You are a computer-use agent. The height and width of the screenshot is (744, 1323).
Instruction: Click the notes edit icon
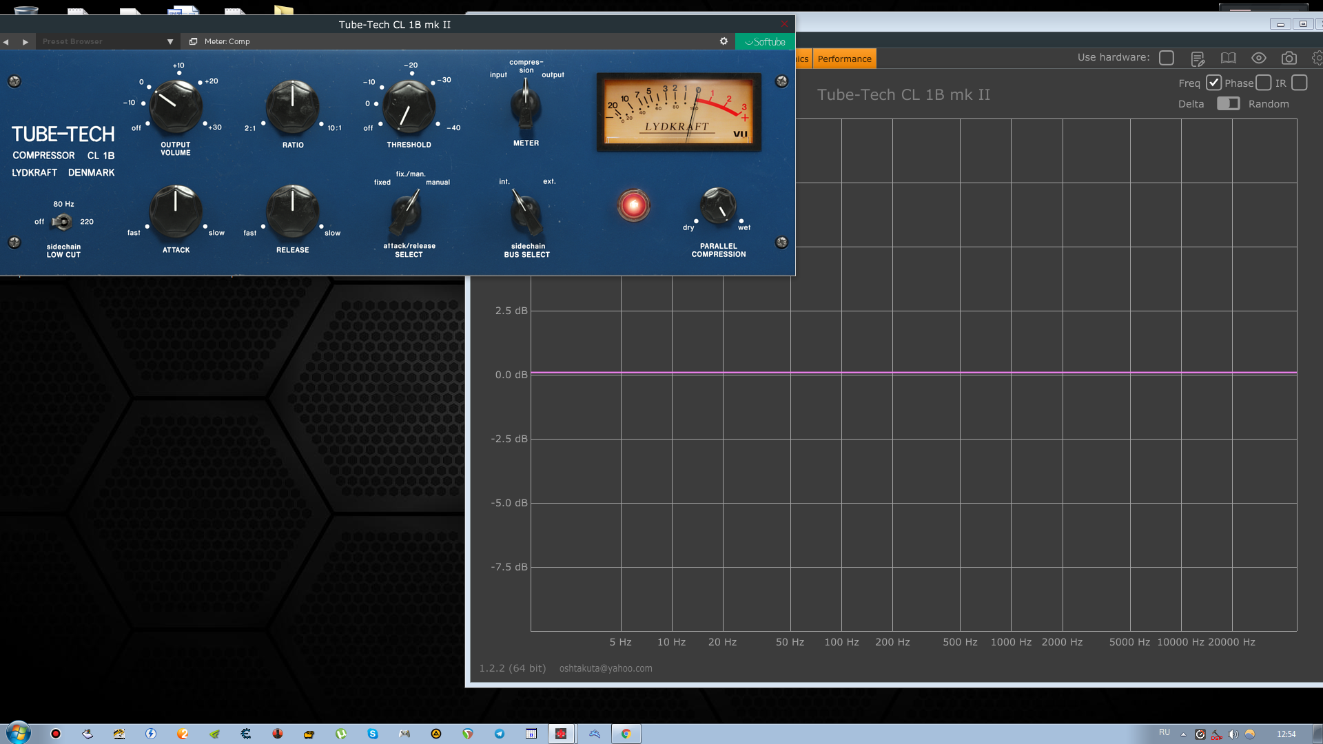pos(1198,59)
